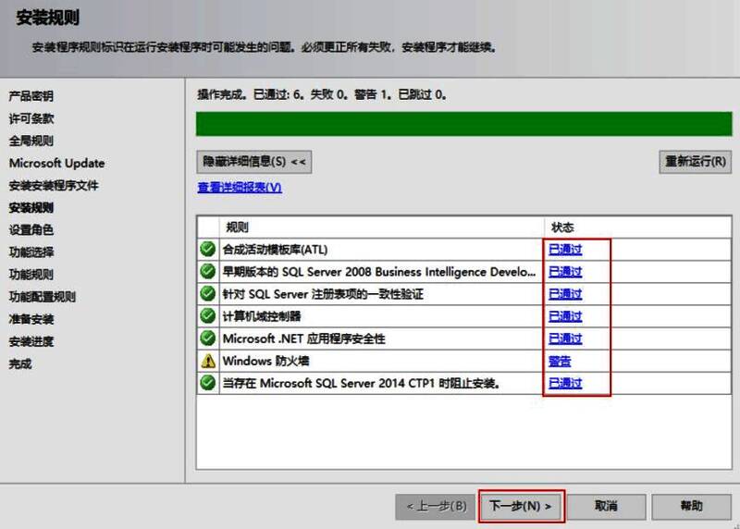Image resolution: width=740 pixels, height=529 pixels.
Task: Click green check icon beside 计算机域控制器
Action: (x=207, y=316)
